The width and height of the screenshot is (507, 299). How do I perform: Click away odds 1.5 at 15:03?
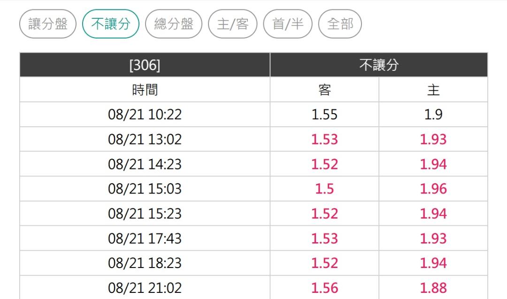point(324,189)
